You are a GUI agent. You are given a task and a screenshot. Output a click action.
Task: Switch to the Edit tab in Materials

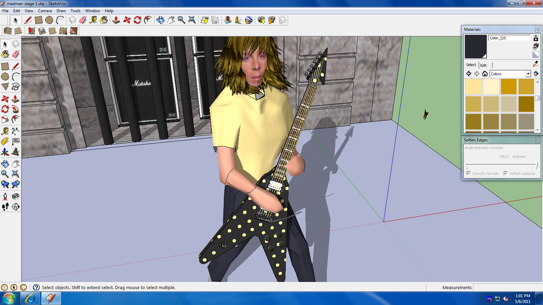[x=483, y=65]
